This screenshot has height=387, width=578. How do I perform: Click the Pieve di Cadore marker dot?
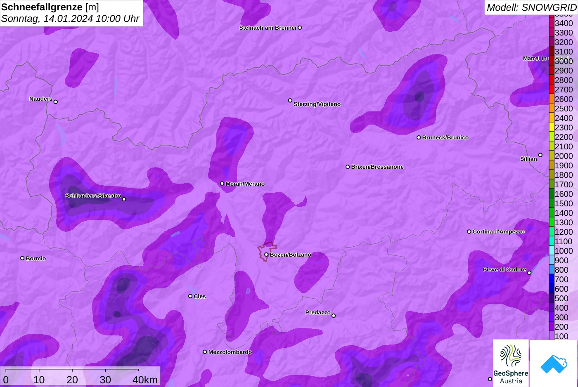[x=529, y=273]
